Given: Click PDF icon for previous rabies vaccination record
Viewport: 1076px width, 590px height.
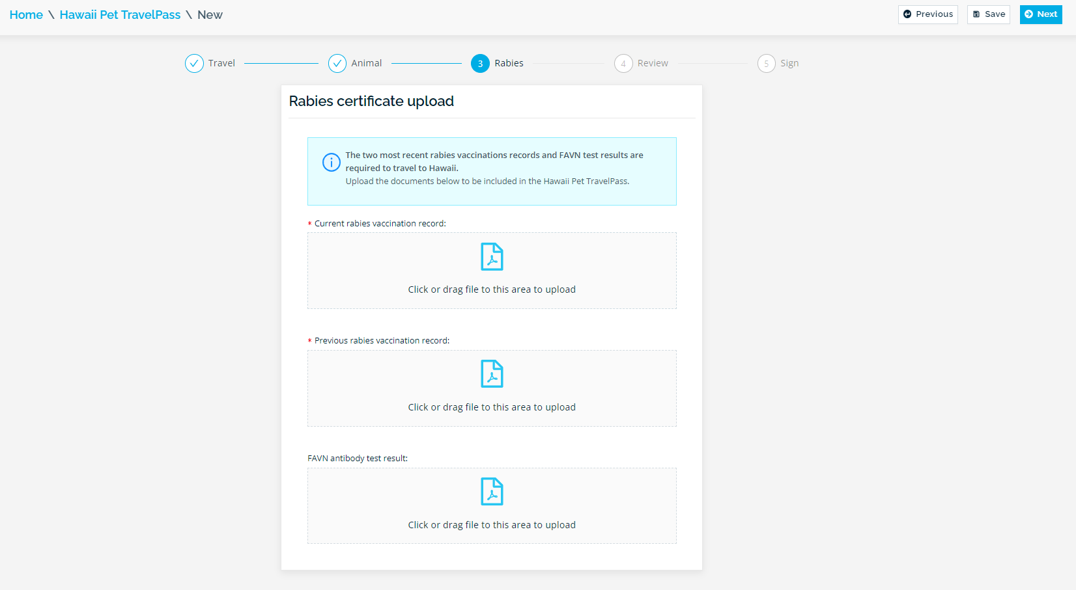Looking at the screenshot, I should [x=492, y=373].
